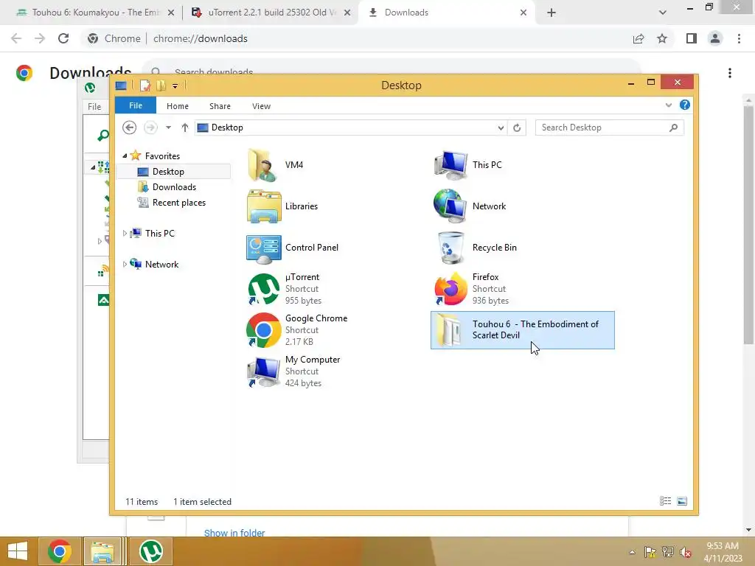755x566 pixels.
Task: Click the muted volume tray icon
Action: click(685, 552)
